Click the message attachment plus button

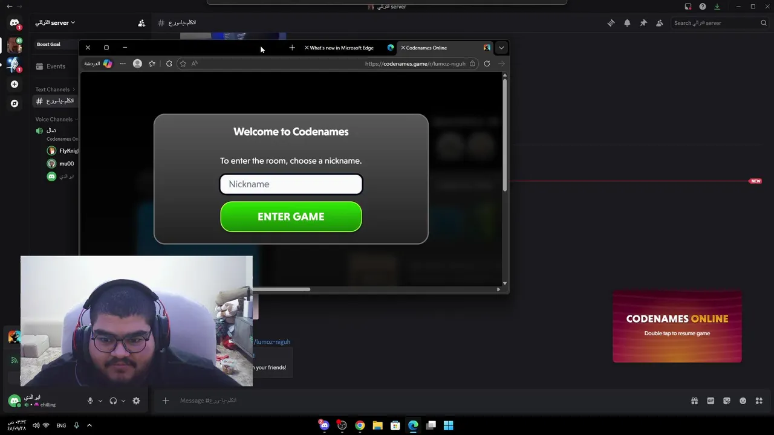(165, 401)
